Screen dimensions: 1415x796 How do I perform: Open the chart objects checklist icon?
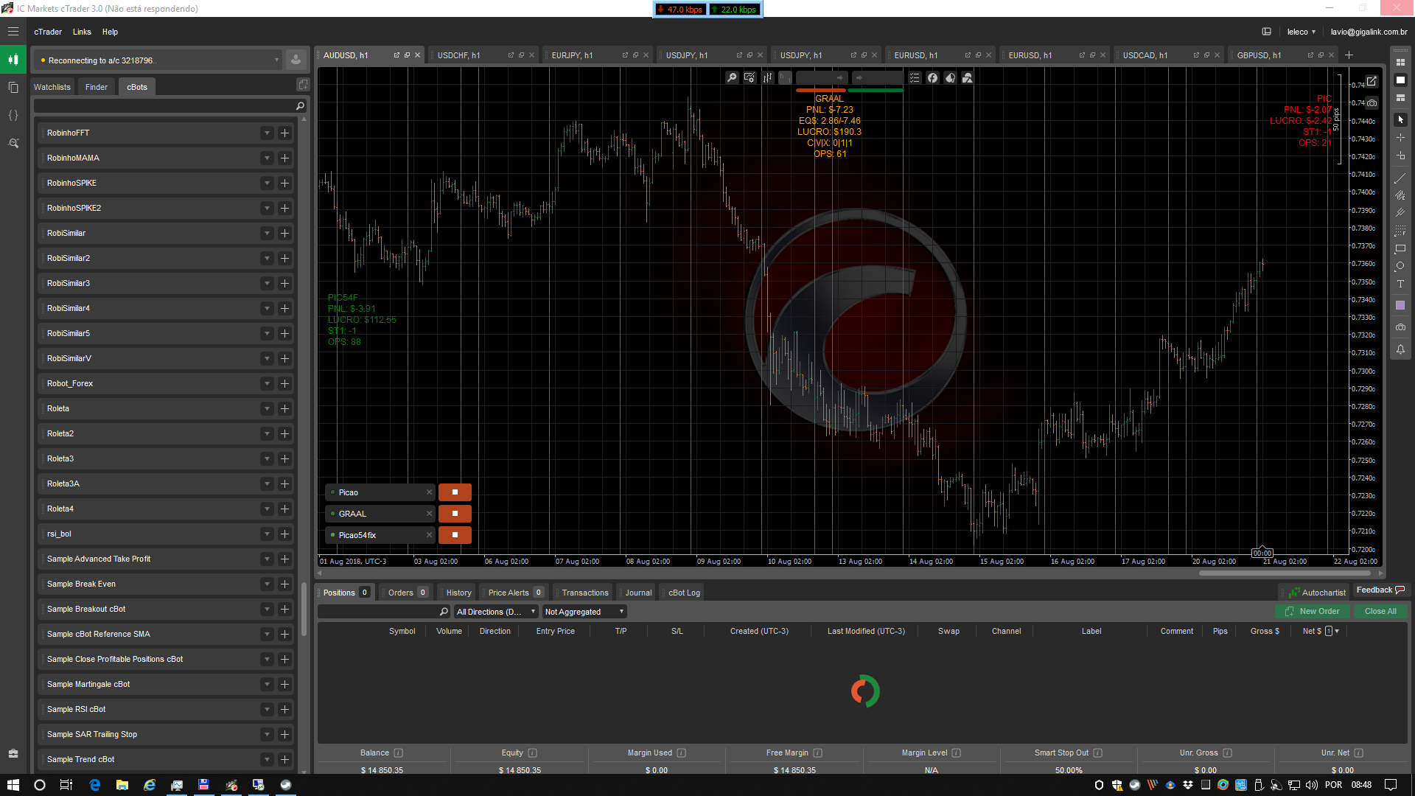(x=915, y=77)
